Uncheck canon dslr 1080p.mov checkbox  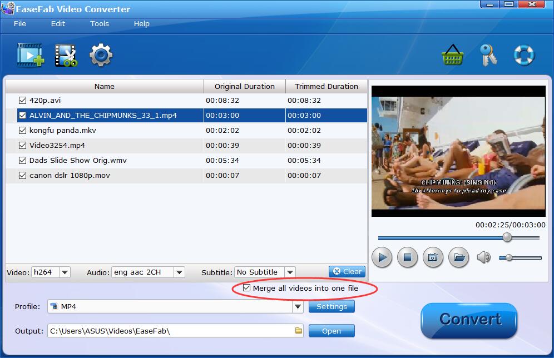pyautogui.click(x=22, y=176)
